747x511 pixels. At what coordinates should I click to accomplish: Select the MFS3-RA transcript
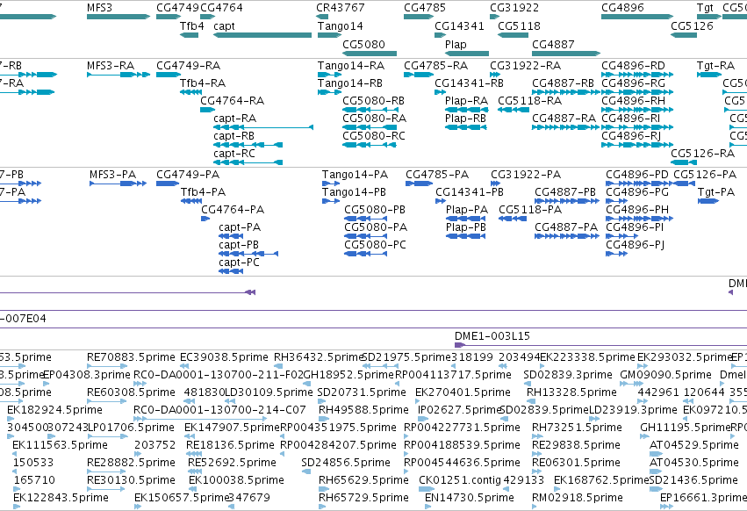[119, 75]
